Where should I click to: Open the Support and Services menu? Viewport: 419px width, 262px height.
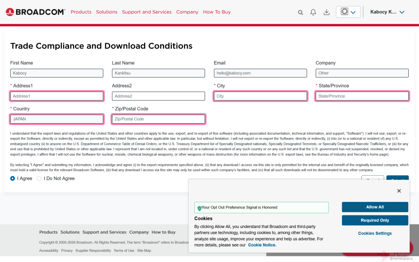click(x=146, y=12)
